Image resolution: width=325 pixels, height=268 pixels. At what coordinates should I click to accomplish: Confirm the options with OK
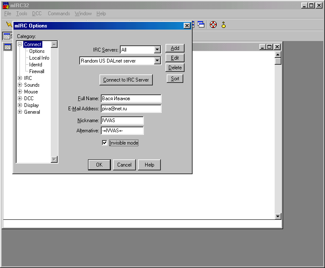tap(99, 165)
